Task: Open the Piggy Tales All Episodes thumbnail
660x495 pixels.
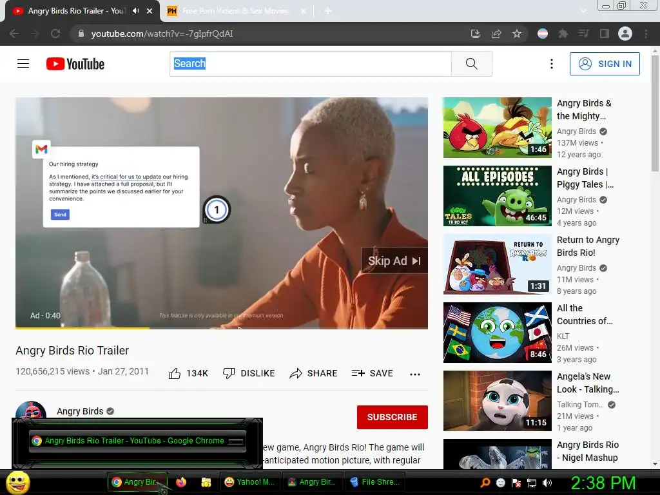Action: tap(497, 196)
